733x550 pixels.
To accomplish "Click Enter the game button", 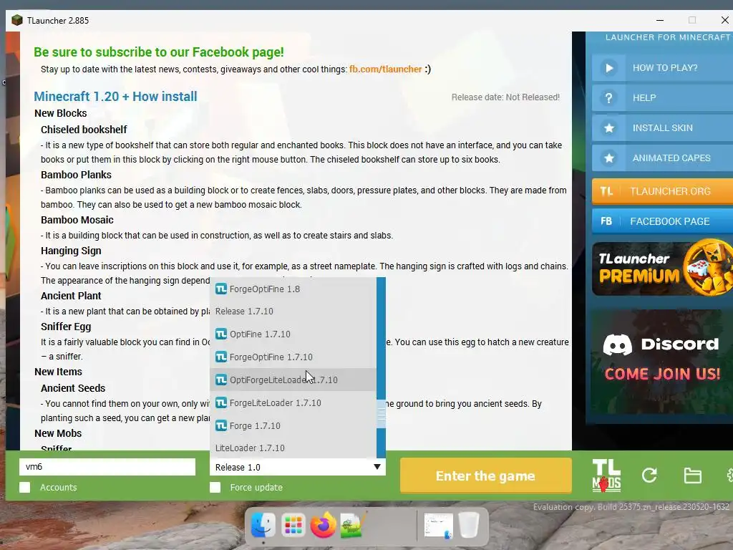I will coord(486,476).
